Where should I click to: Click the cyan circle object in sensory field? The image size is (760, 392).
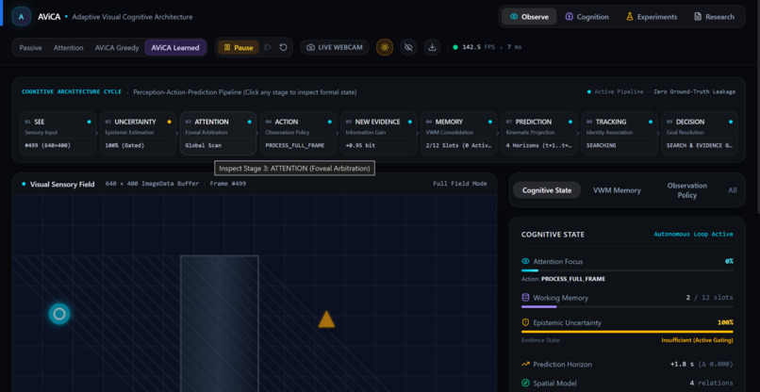coord(59,314)
